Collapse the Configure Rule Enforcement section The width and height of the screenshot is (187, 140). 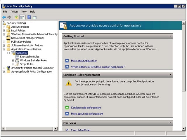tap(170, 75)
